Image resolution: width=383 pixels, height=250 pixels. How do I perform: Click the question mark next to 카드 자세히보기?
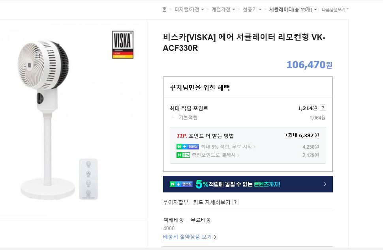[235, 202]
